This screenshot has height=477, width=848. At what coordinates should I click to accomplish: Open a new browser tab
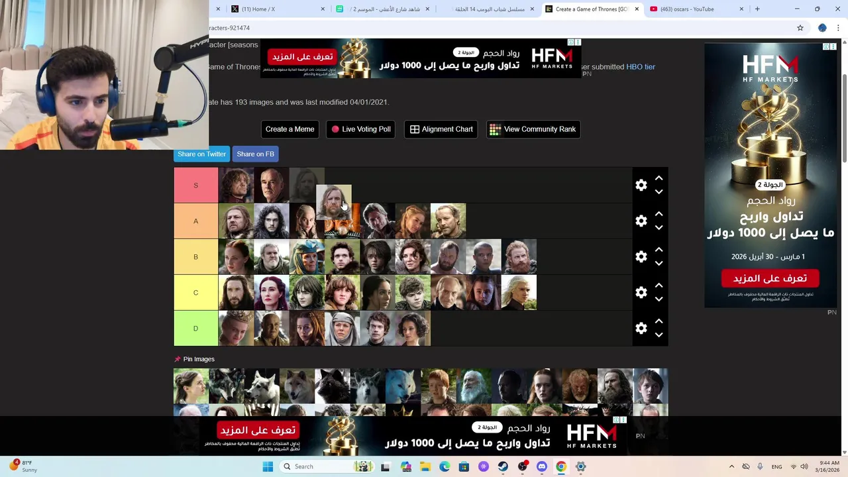click(x=757, y=9)
